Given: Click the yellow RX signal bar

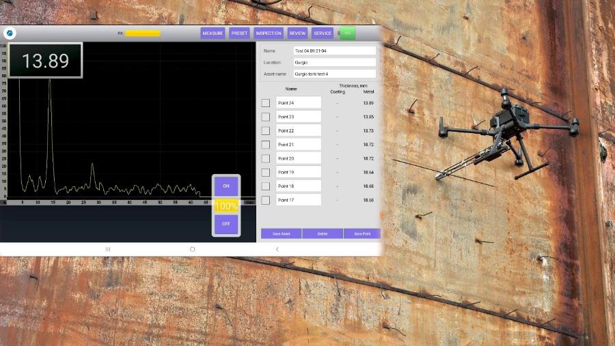Looking at the screenshot, I should (x=143, y=33).
